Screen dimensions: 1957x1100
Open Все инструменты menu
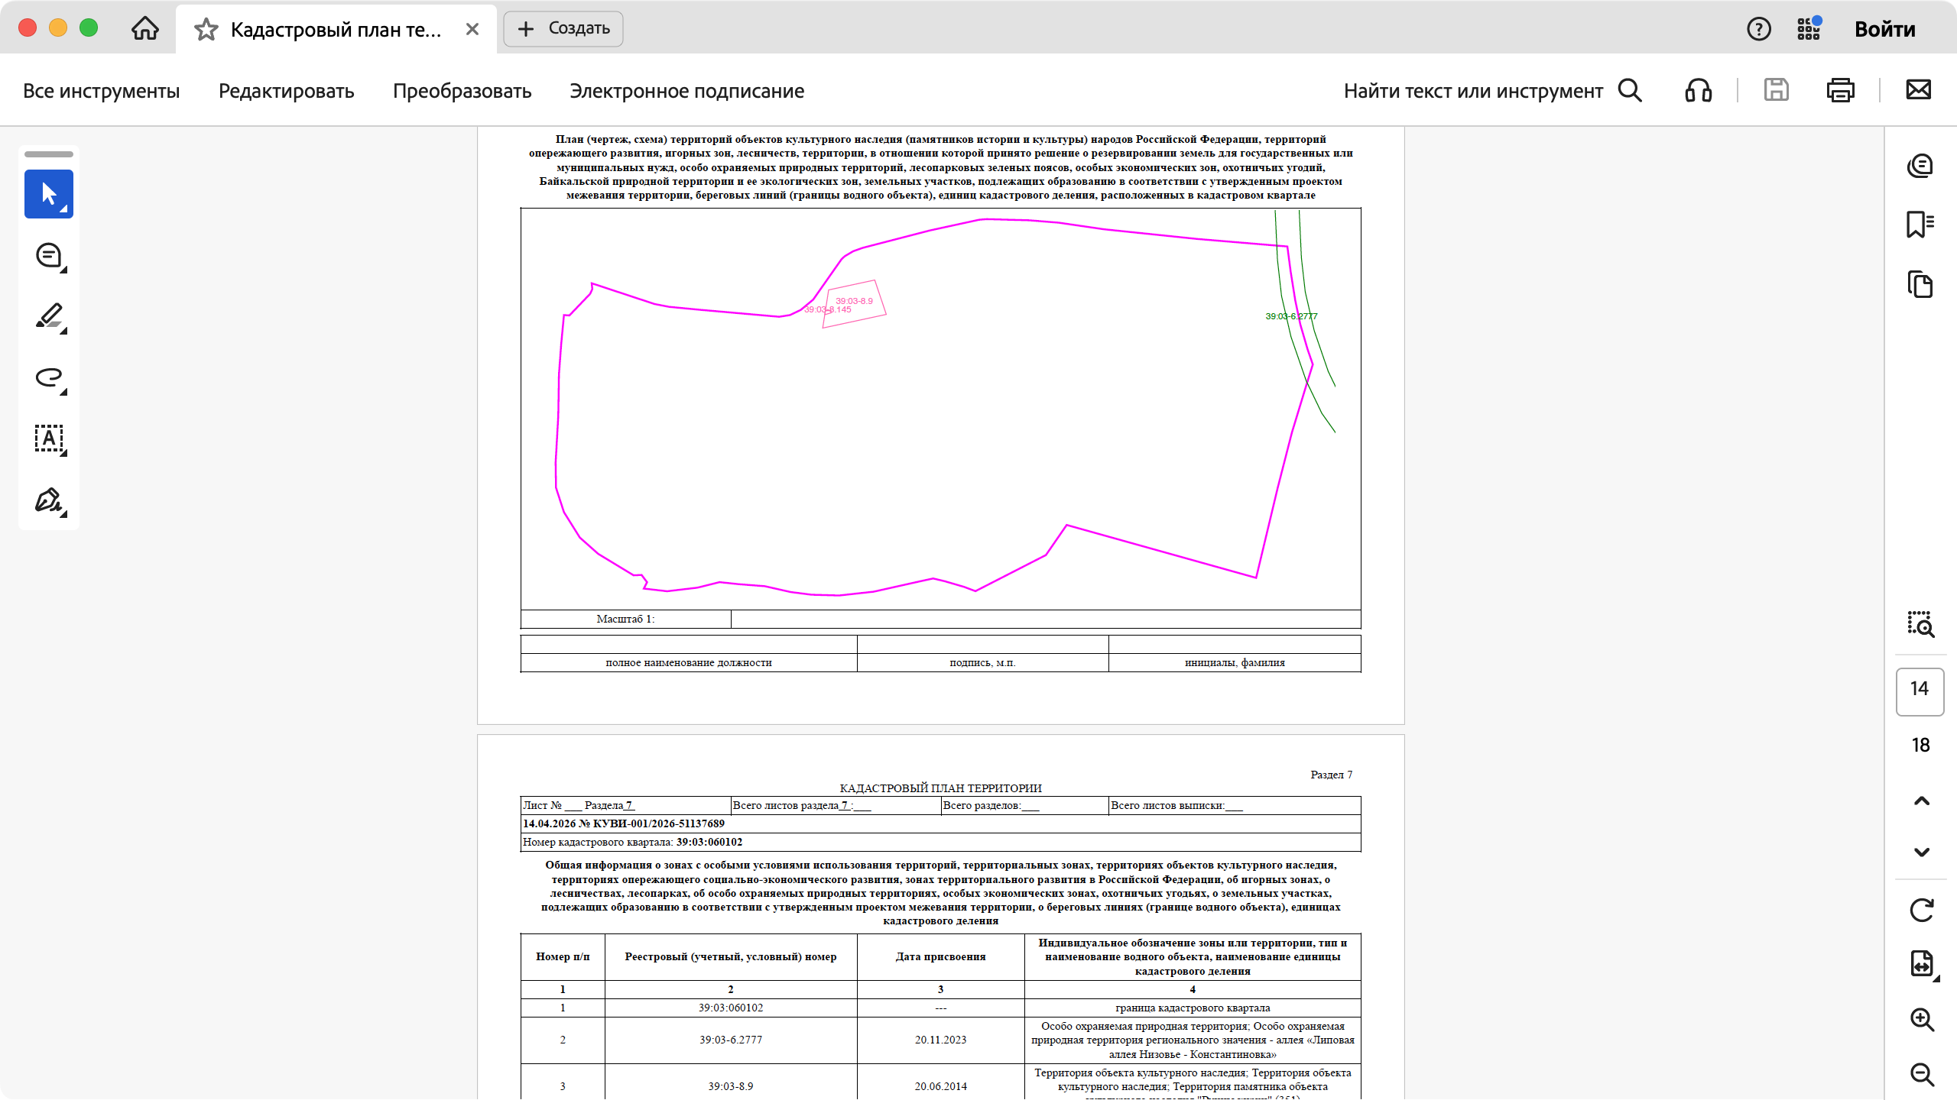pos(102,91)
